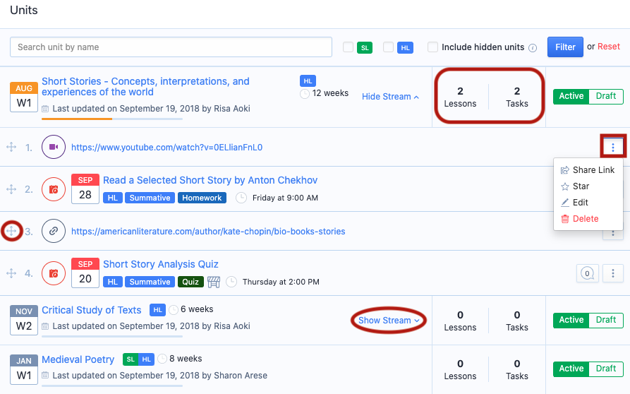Open three-dot menu for Short Story Analysis Quiz
This screenshot has width=630, height=394.
tap(613, 273)
